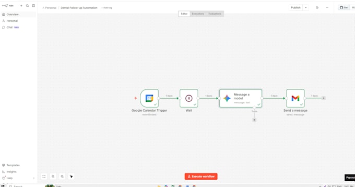Open Insights in the sidebar
355x187 pixels.
[x=18, y=172]
